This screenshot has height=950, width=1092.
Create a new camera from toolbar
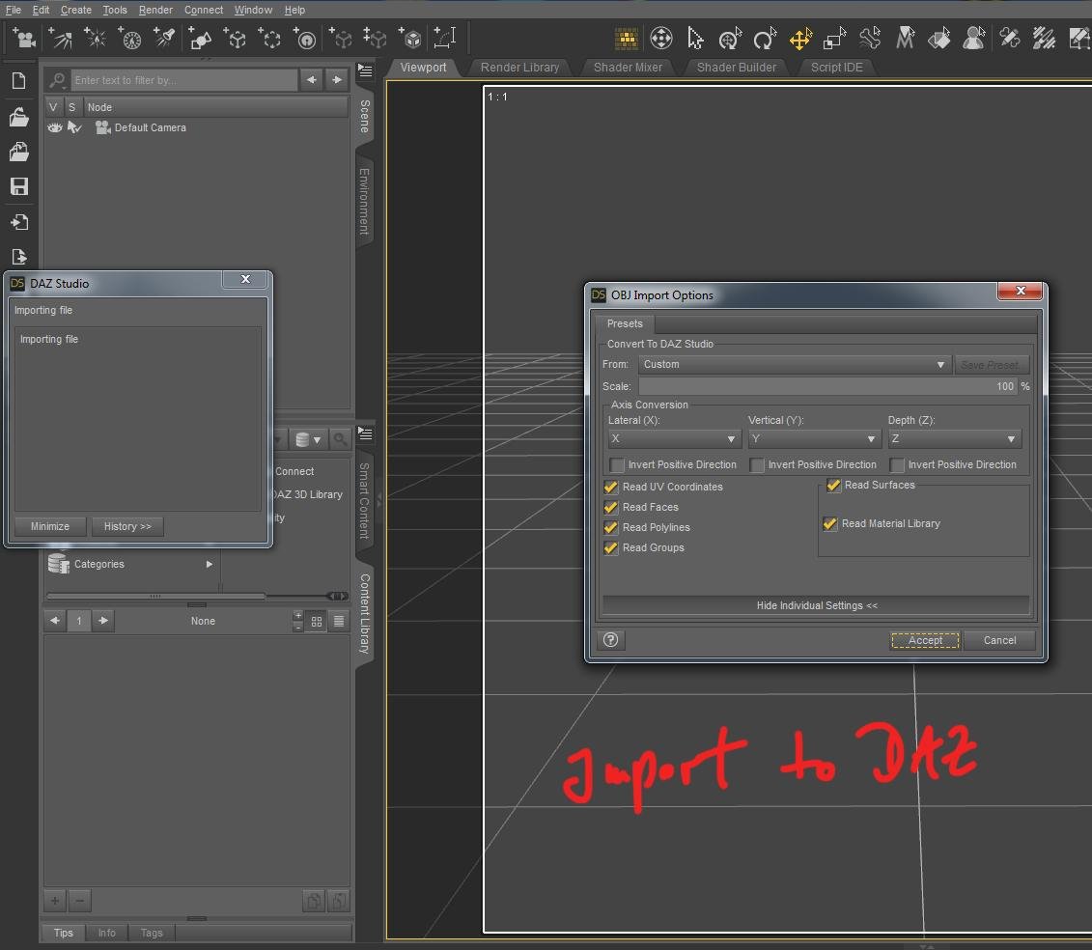pos(24,38)
